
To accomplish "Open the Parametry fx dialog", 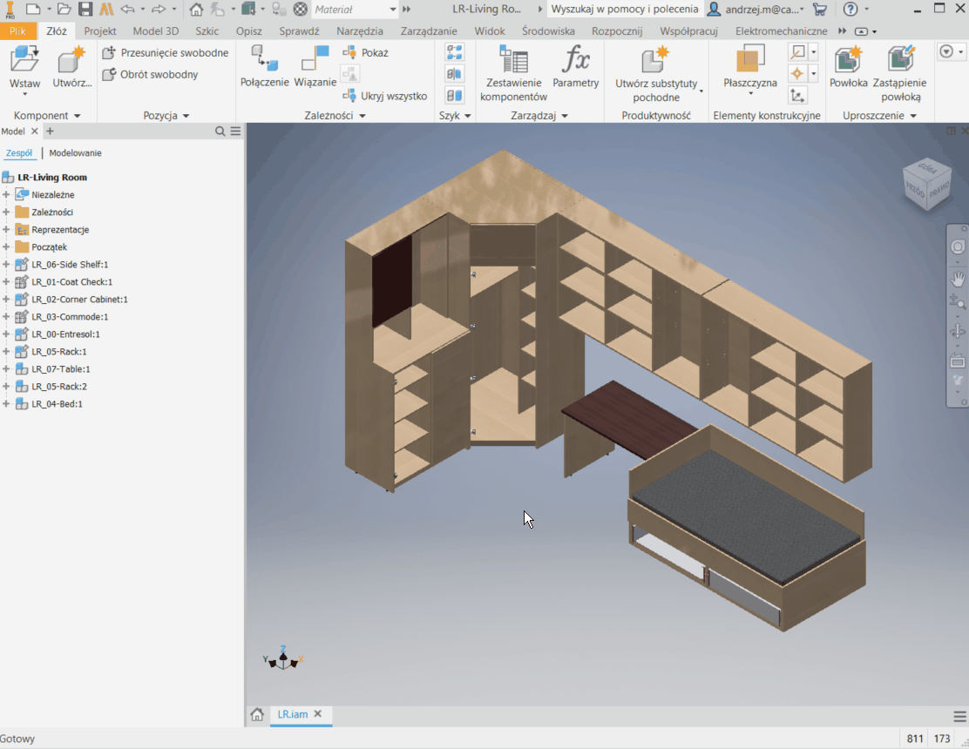I will point(575,66).
